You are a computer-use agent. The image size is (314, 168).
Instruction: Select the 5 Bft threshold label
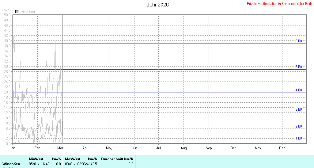point(299,67)
